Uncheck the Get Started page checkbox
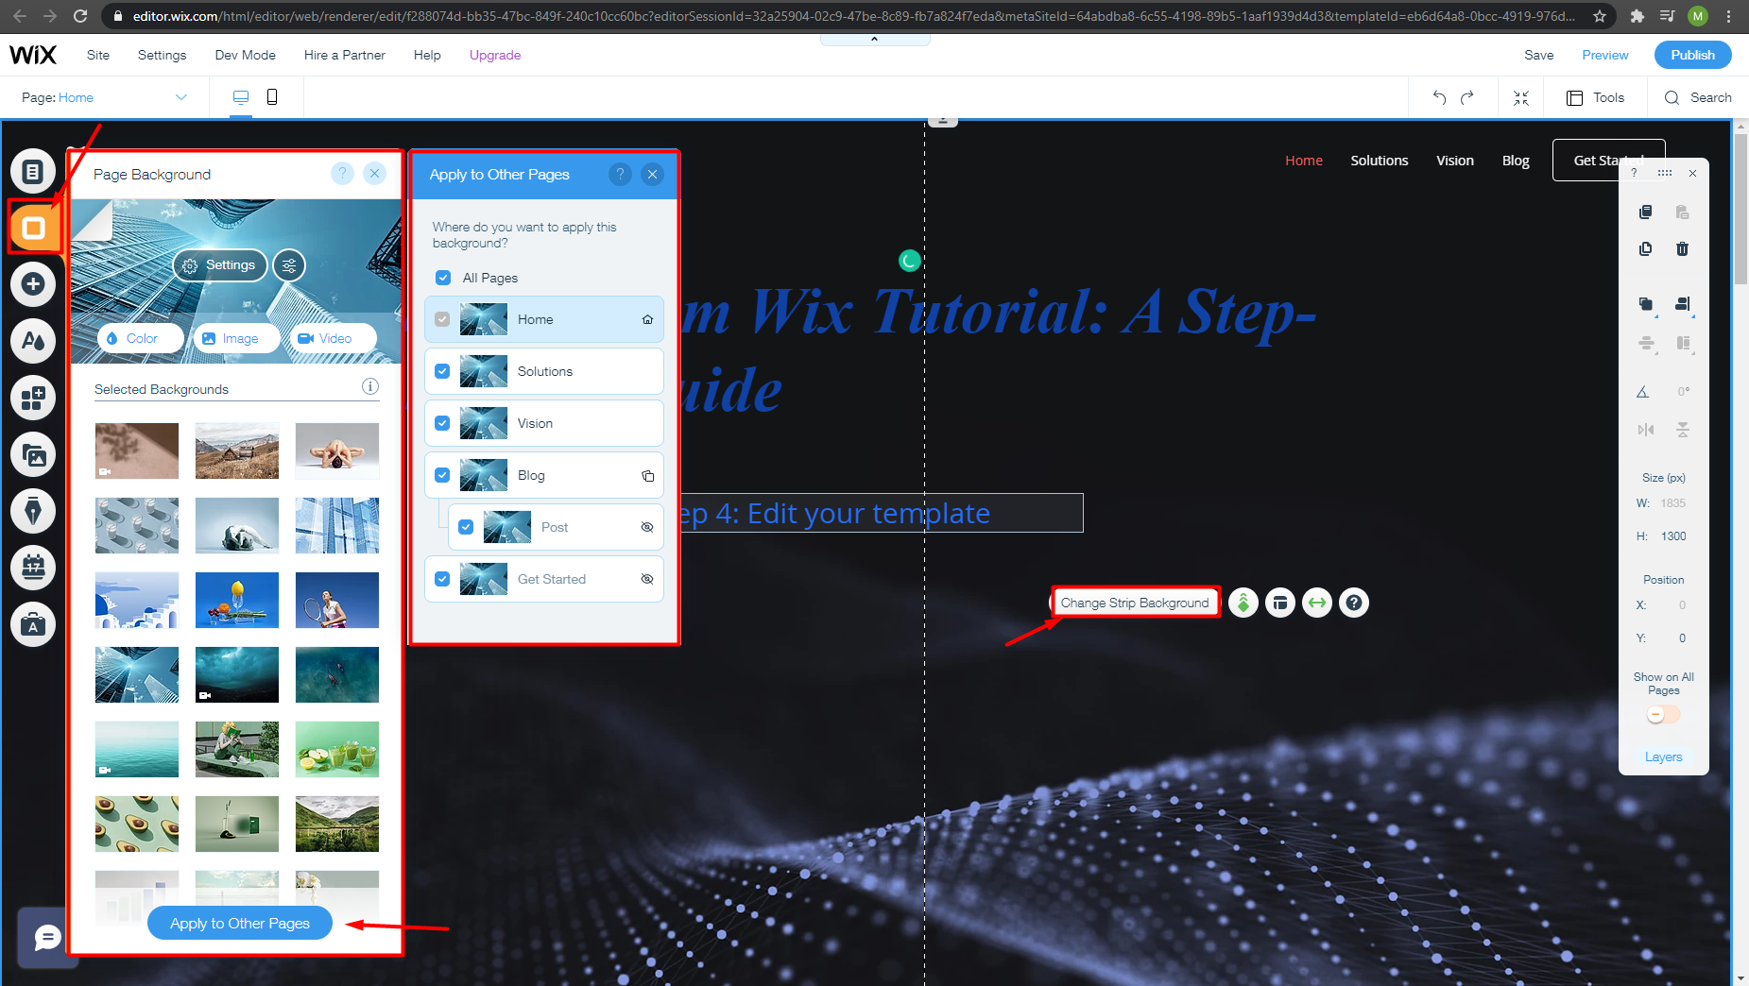 [x=442, y=579]
